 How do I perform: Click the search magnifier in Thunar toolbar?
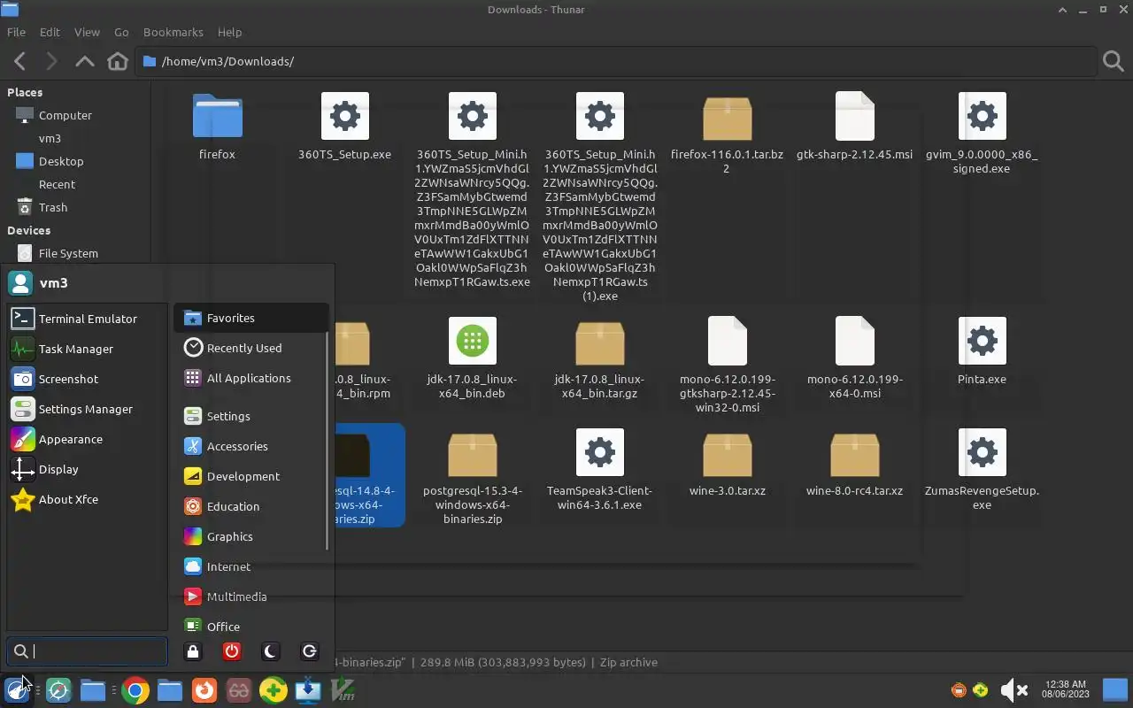[1114, 61]
